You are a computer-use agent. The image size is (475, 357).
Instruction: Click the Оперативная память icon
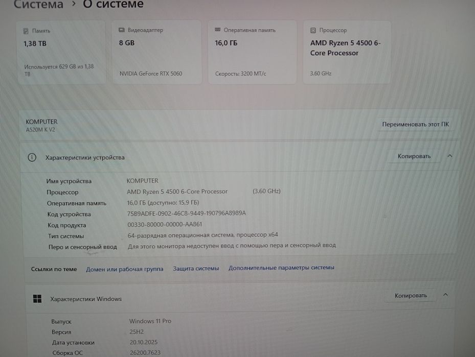tap(217, 30)
